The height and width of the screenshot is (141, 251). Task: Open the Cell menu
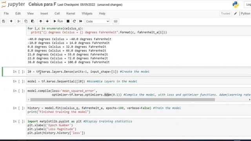(57, 13)
